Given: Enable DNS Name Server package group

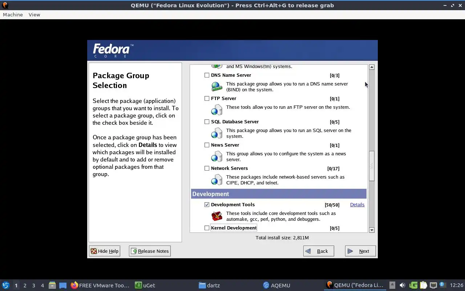Looking at the screenshot, I should (x=207, y=75).
